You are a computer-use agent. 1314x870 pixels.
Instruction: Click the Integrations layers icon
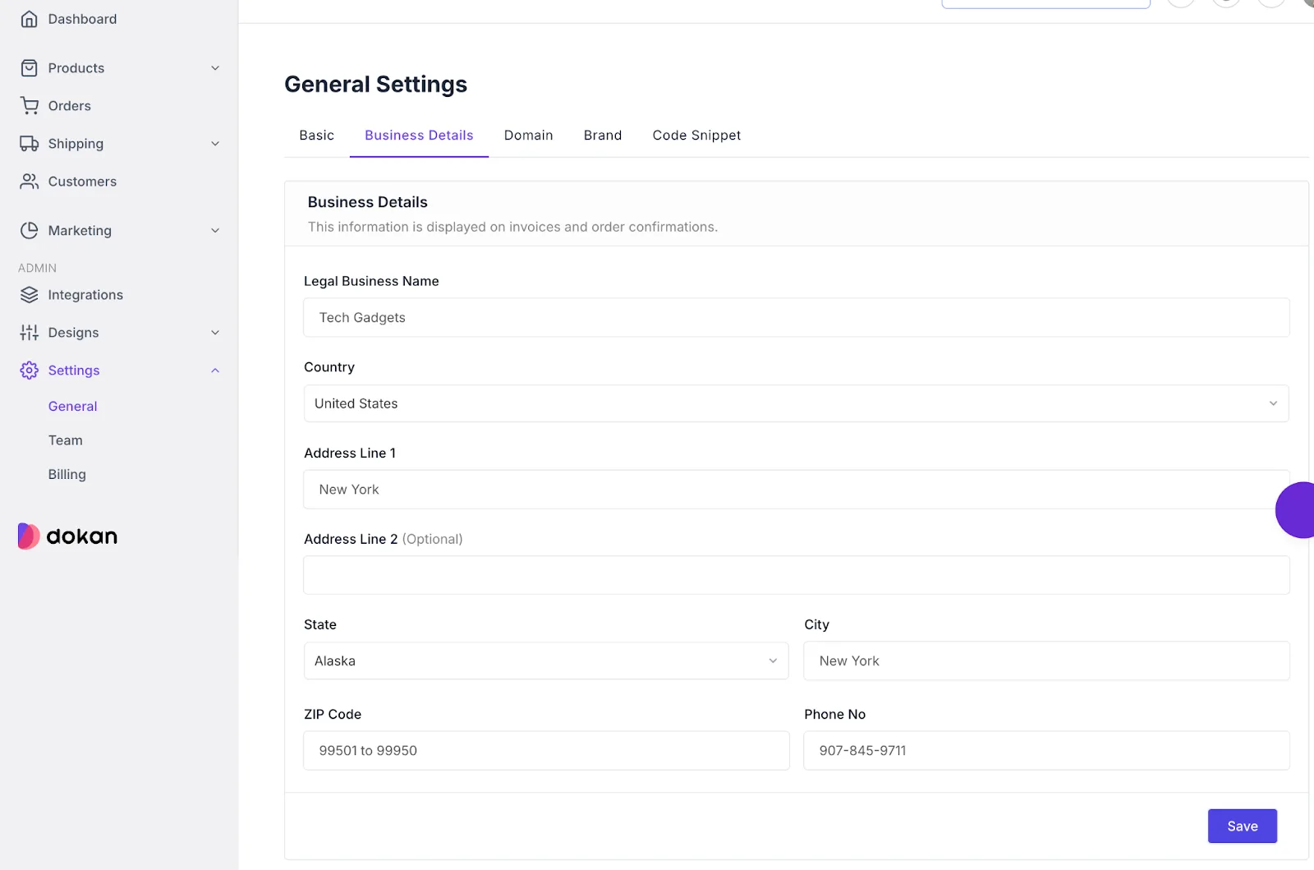[29, 295]
